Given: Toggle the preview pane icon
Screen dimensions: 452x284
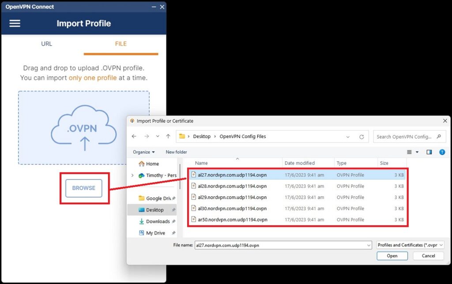Looking at the screenshot, I should click(429, 152).
